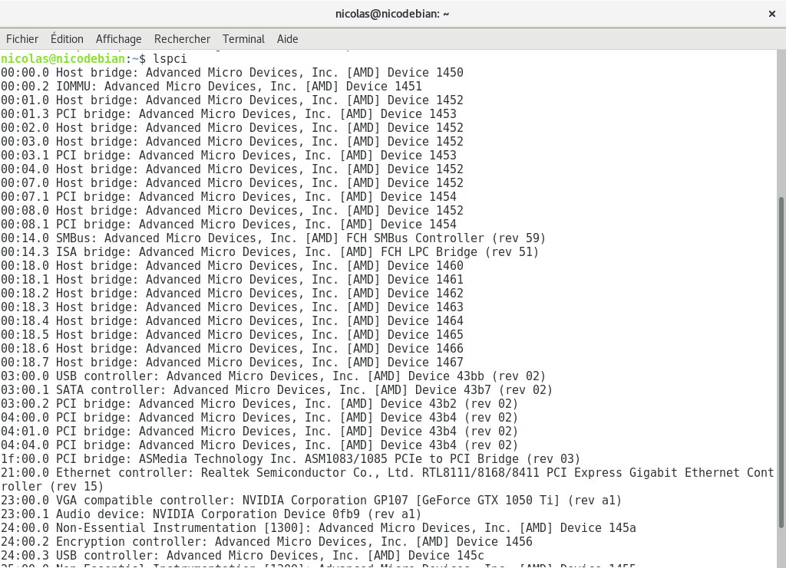Click the 00:08.1 PCI bridge line
Image resolution: width=786 pixels, height=568 pixels.
coord(229,224)
